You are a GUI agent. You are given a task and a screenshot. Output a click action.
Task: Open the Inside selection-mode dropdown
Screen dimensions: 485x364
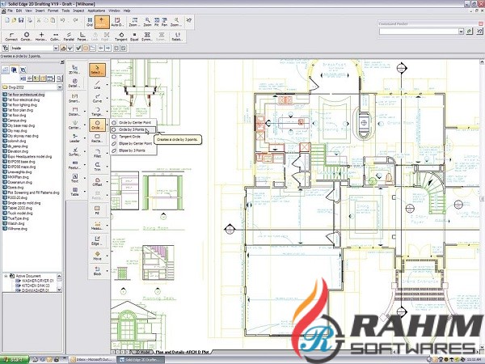56,48
